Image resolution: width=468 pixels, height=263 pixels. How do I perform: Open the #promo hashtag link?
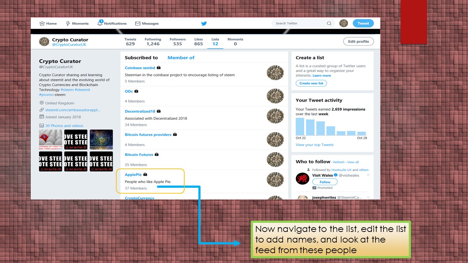coord(46,95)
